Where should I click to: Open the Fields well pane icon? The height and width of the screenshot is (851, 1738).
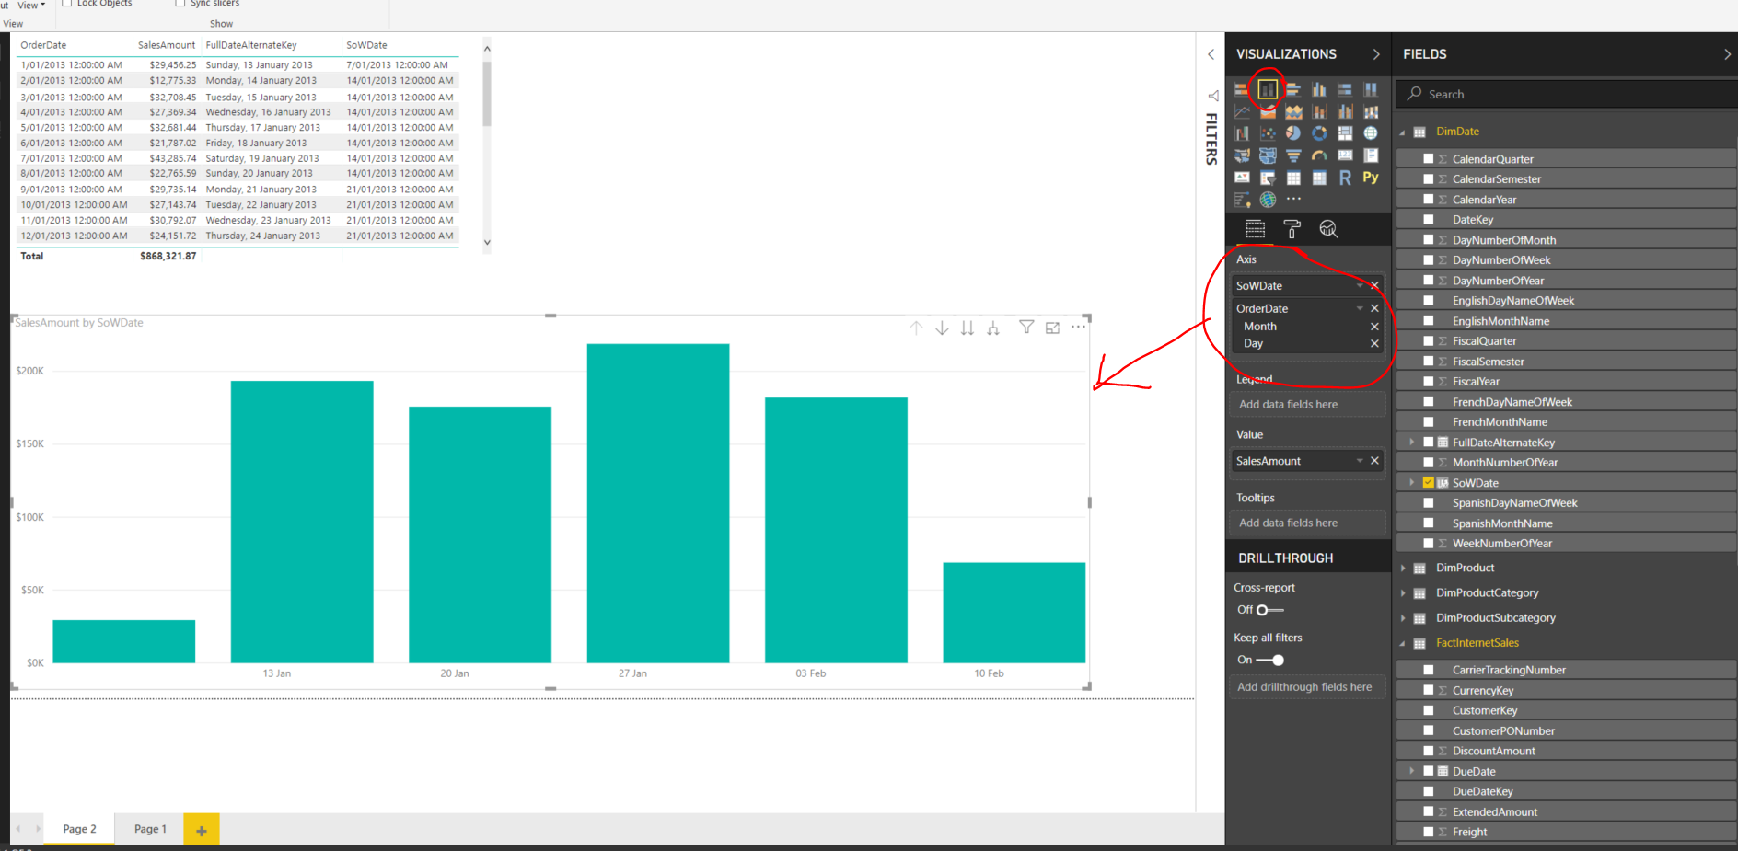[x=1255, y=229]
